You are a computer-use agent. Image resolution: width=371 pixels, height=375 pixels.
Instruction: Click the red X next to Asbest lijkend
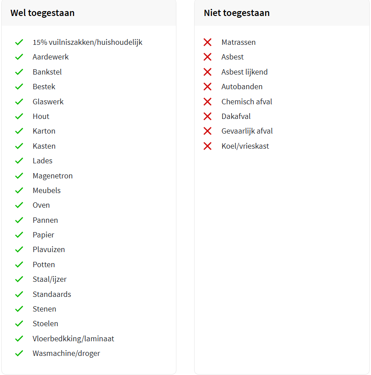click(207, 72)
